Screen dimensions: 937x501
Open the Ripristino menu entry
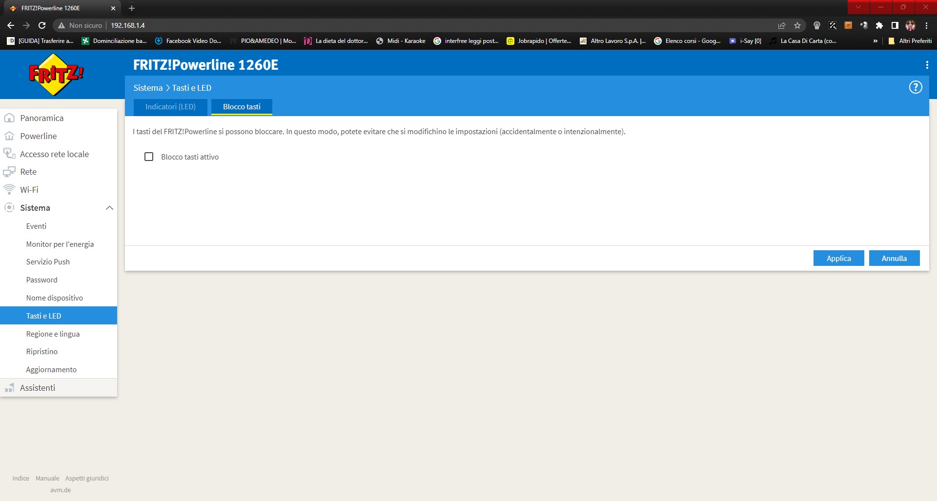(x=42, y=352)
